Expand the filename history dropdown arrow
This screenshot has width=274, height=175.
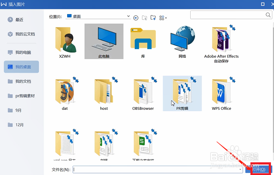(x=240, y=169)
